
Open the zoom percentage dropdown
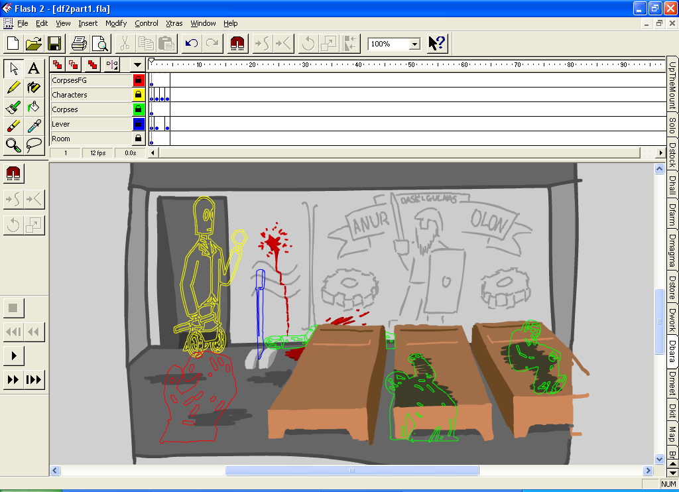click(x=414, y=44)
